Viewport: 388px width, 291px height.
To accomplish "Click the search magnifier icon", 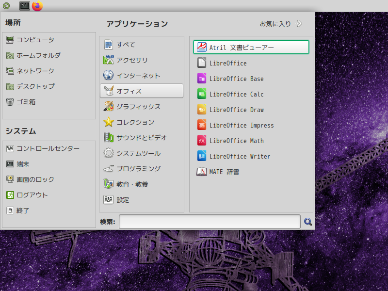I will 308,222.
